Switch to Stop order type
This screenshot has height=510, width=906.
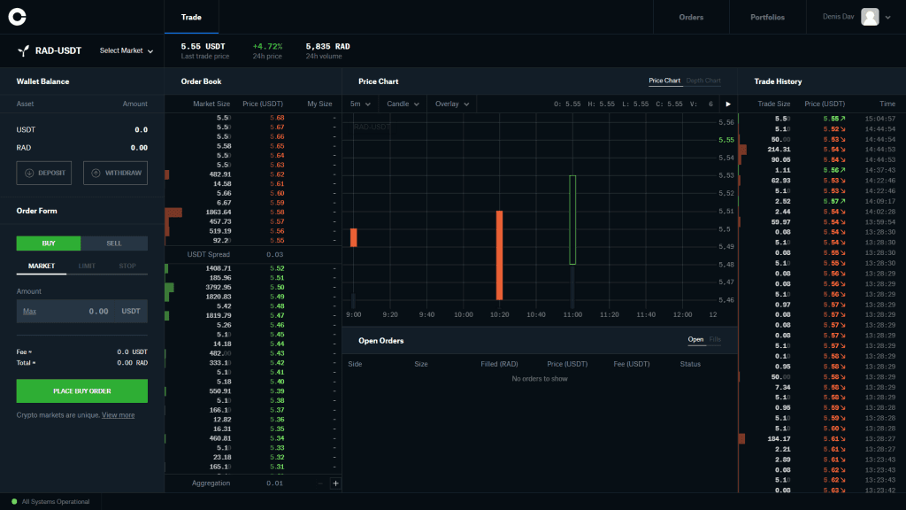point(127,266)
